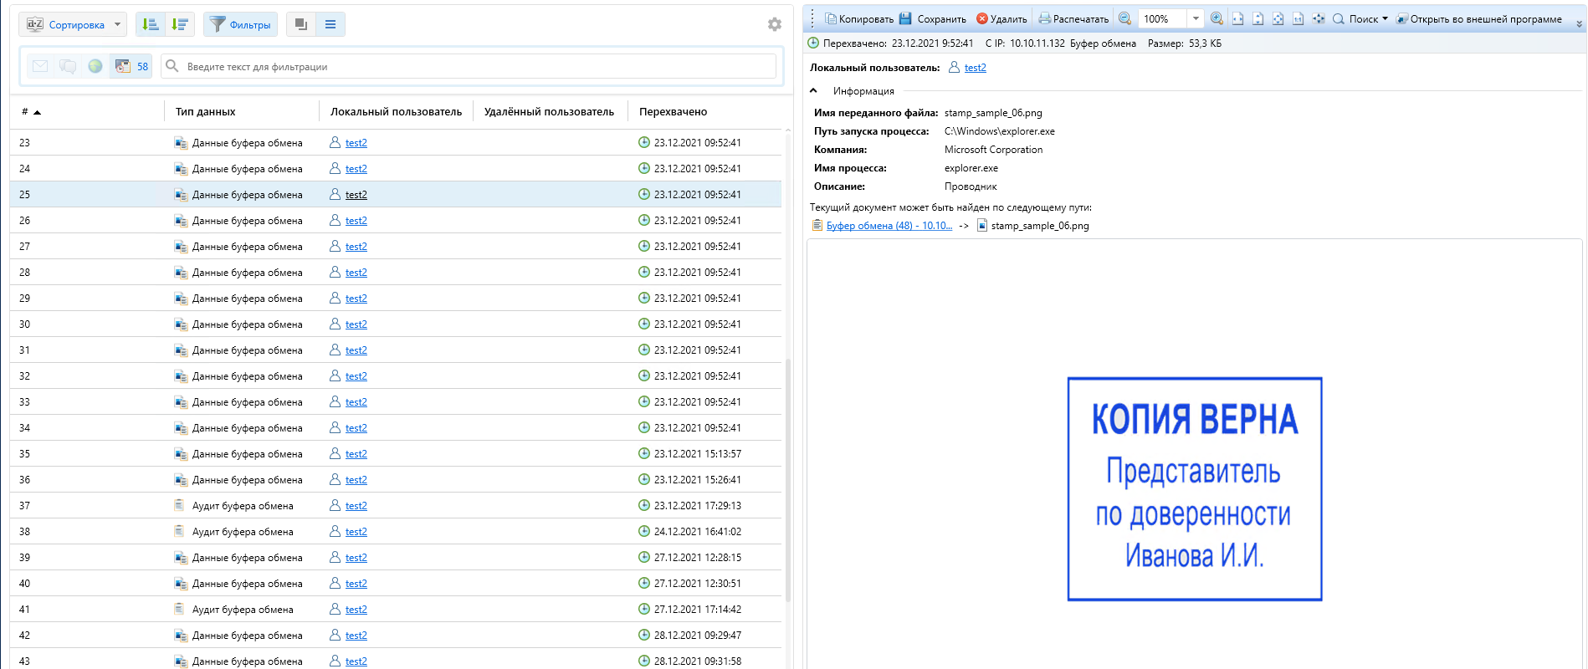Click the zoom in magnifier icon
This screenshot has width=1588, height=669.
(x=1217, y=18)
